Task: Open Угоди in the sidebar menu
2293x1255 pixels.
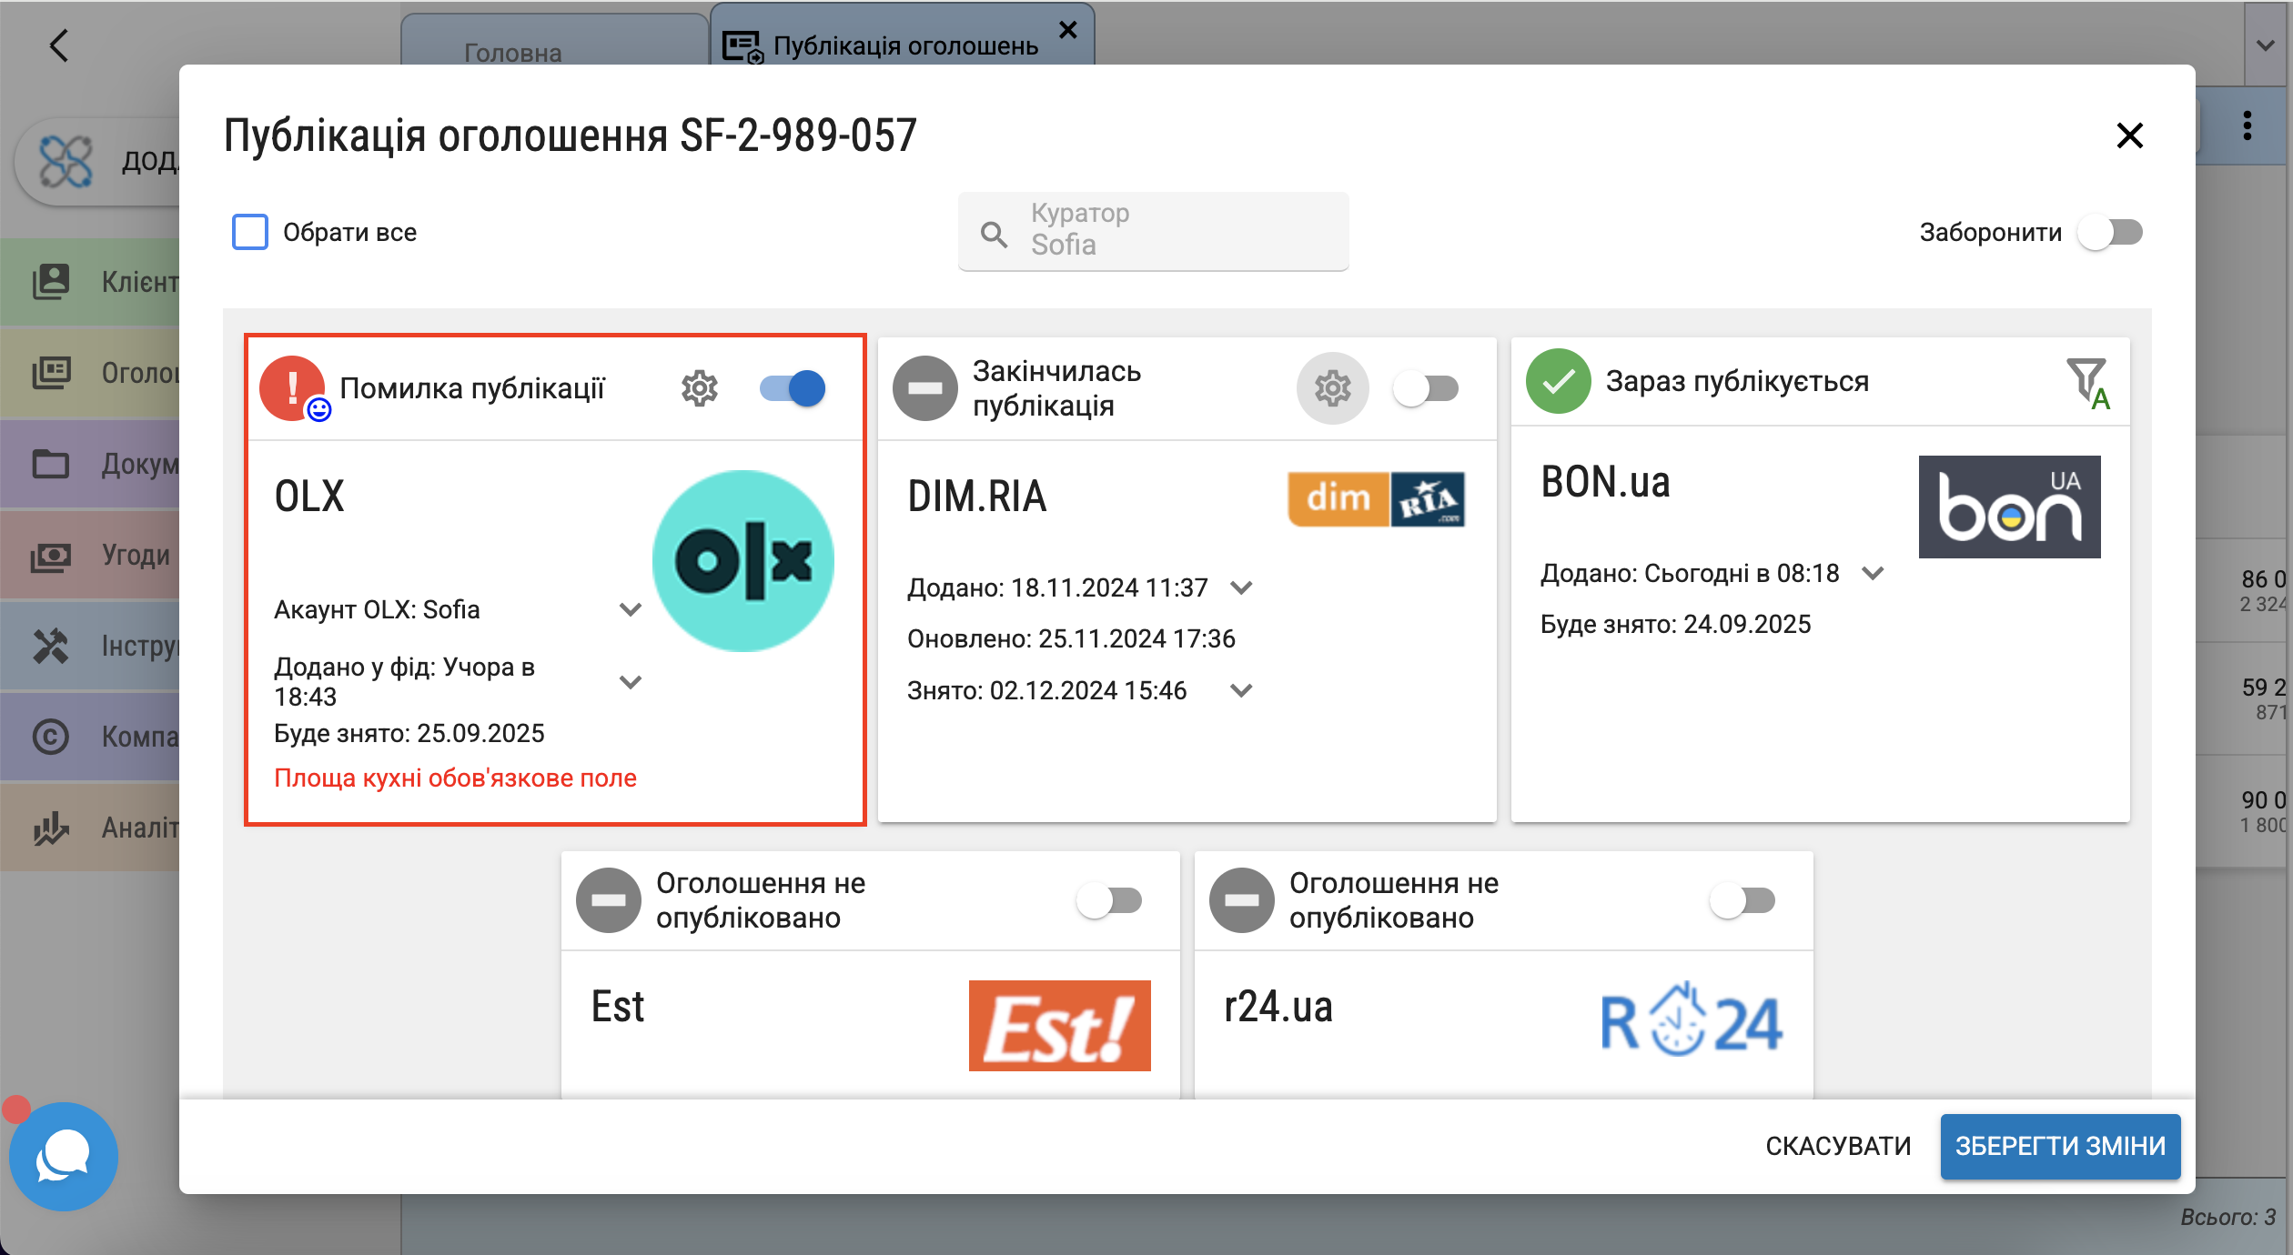Action: point(91,555)
